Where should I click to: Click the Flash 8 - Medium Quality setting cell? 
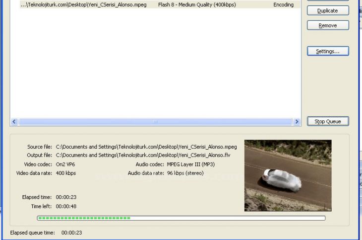197,4
